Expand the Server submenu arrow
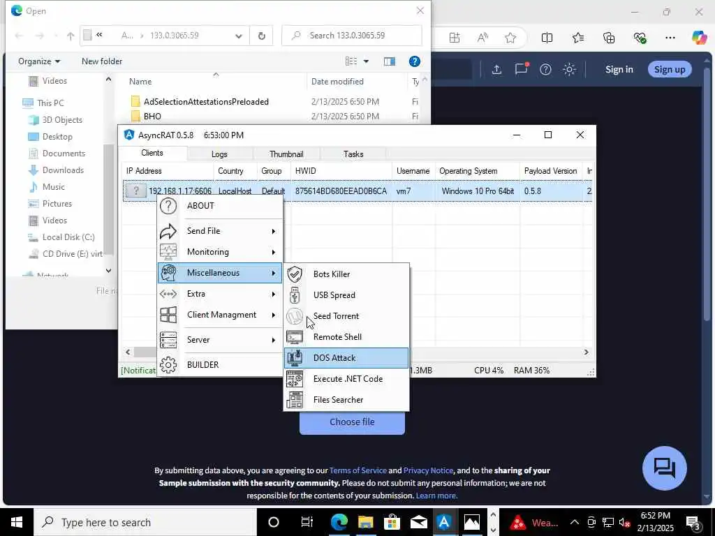 click(274, 340)
